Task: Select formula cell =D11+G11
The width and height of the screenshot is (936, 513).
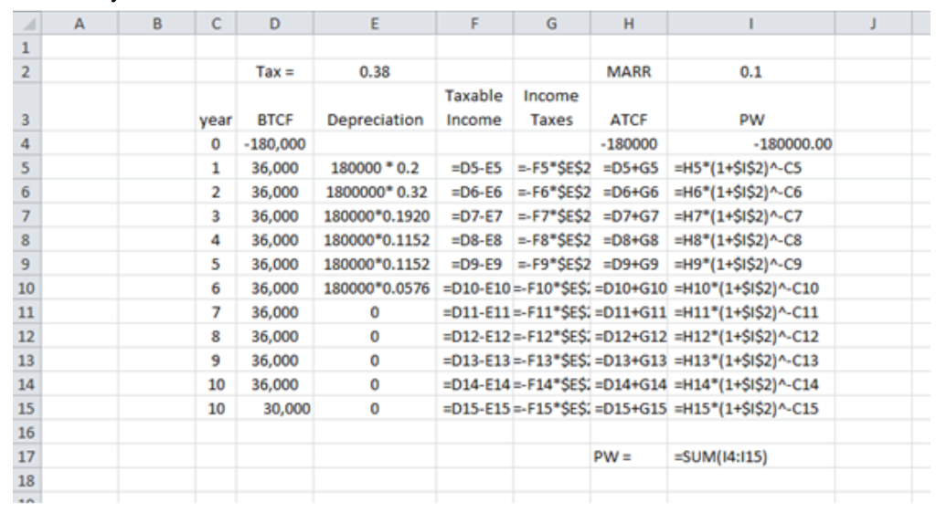Action: [x=629, y=312]
